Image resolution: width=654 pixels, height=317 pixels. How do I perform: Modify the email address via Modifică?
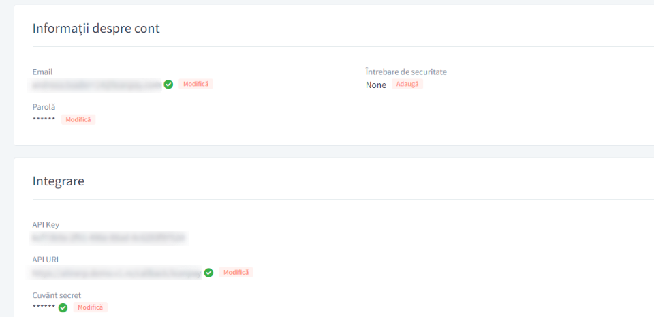tap(196, 84)
